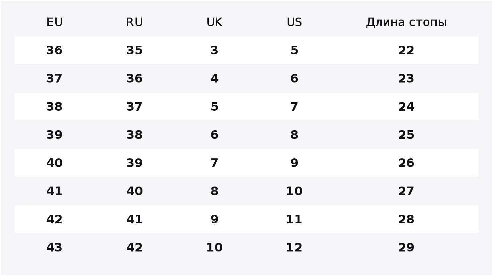Viewport: 493px width, 276px height.
Task: Select foot length 29 cell
Action: click(x=406, y=248)
